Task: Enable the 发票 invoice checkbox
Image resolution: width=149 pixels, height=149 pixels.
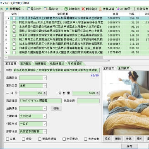Action: (x=7, y=139)
